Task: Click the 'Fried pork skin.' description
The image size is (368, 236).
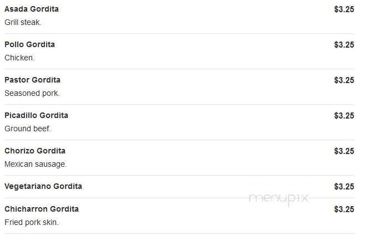Action: click(32, 222)
